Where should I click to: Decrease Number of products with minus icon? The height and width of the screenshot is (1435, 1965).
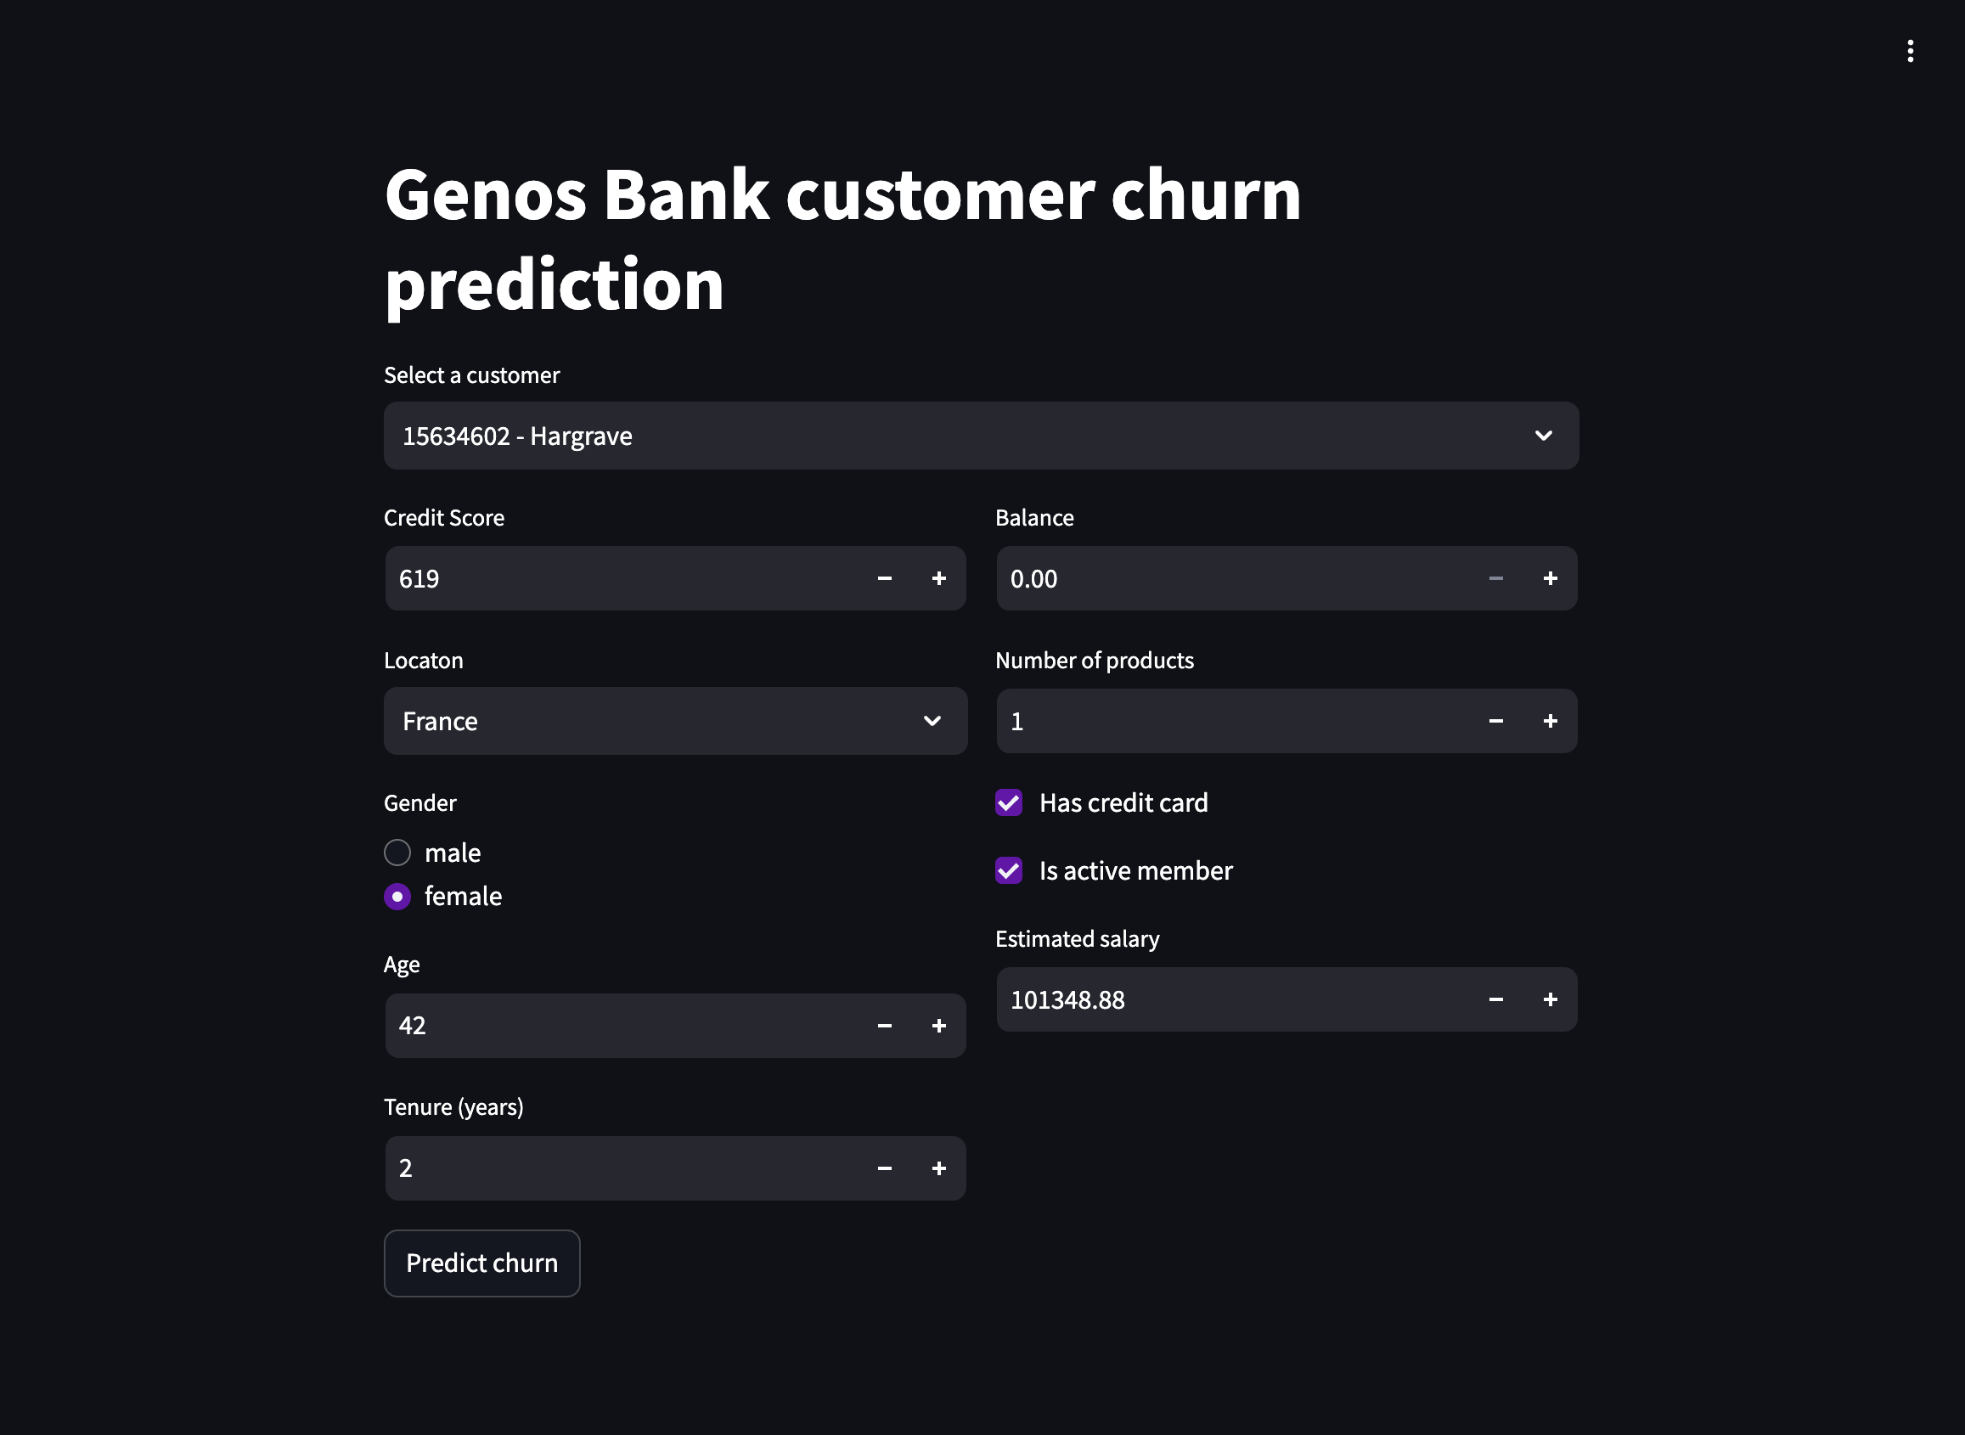[x=1496, y=721]
